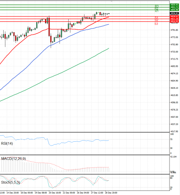Click the RSI(14) indicator label
180x195 pixels.
pos(7,143)
